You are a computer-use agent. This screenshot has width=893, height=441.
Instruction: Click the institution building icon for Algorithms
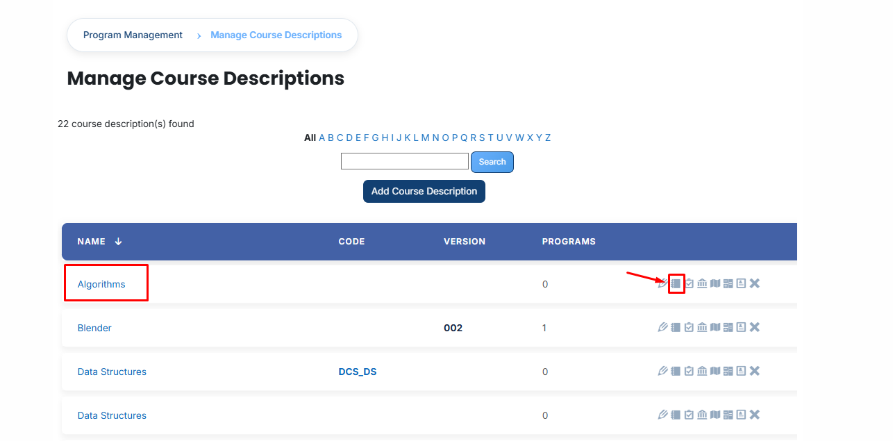tap(702, 283)
